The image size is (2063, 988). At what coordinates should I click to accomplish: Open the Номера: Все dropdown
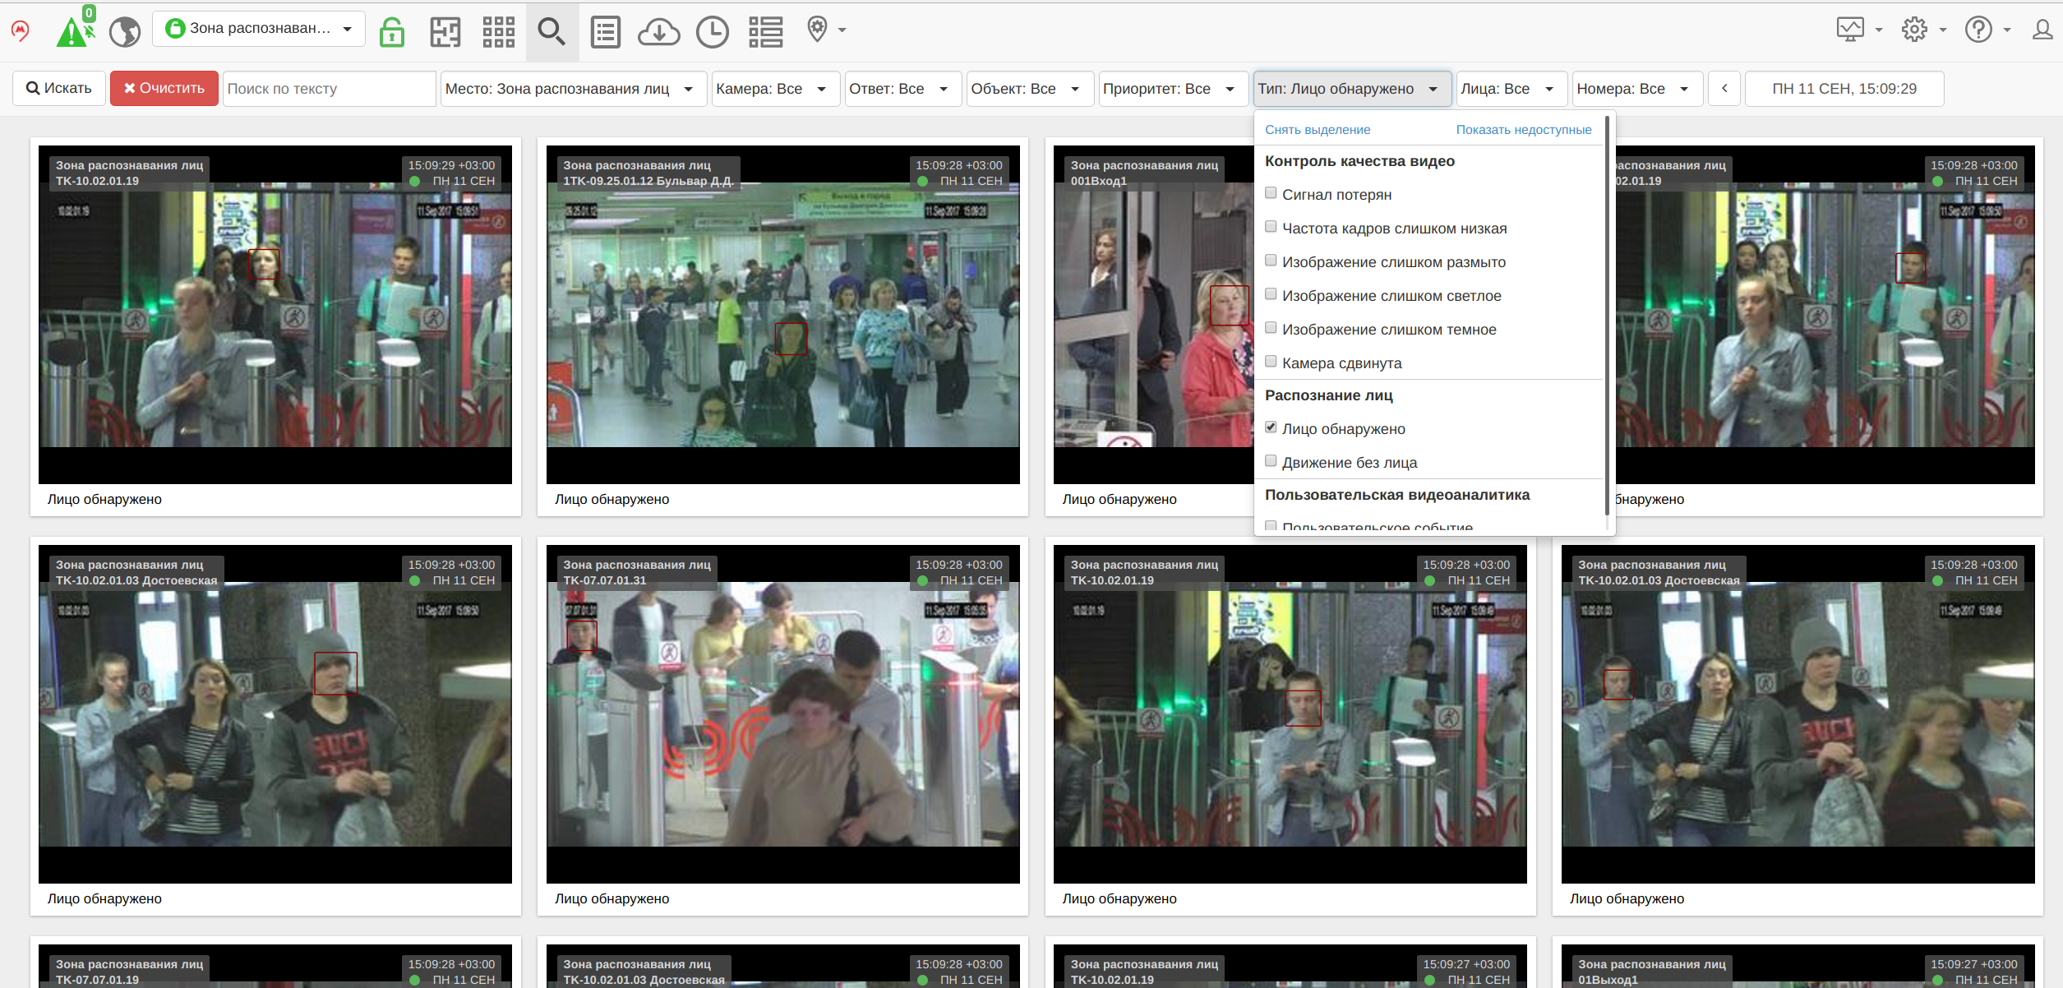tap(1637, 88)
